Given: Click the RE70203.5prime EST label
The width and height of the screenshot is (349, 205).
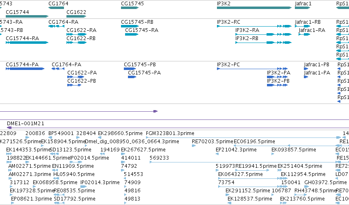Looking at the screenshot, I should pyautogui.click(x=212, y=142).
